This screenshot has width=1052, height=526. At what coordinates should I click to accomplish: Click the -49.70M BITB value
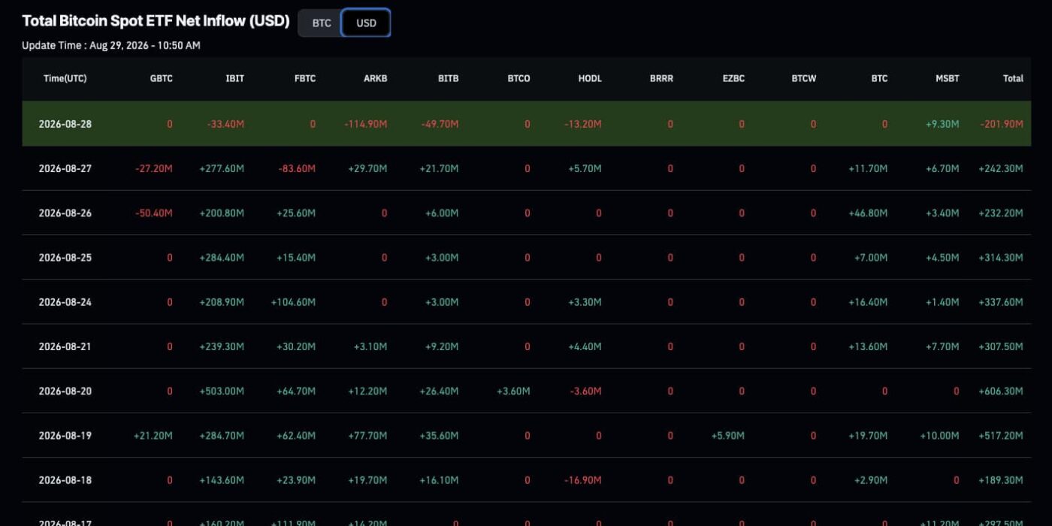[x=440, y=124]
